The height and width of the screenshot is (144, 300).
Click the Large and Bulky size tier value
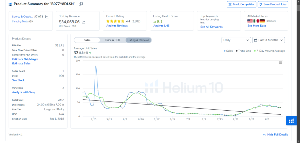click(x=54, y=109)
